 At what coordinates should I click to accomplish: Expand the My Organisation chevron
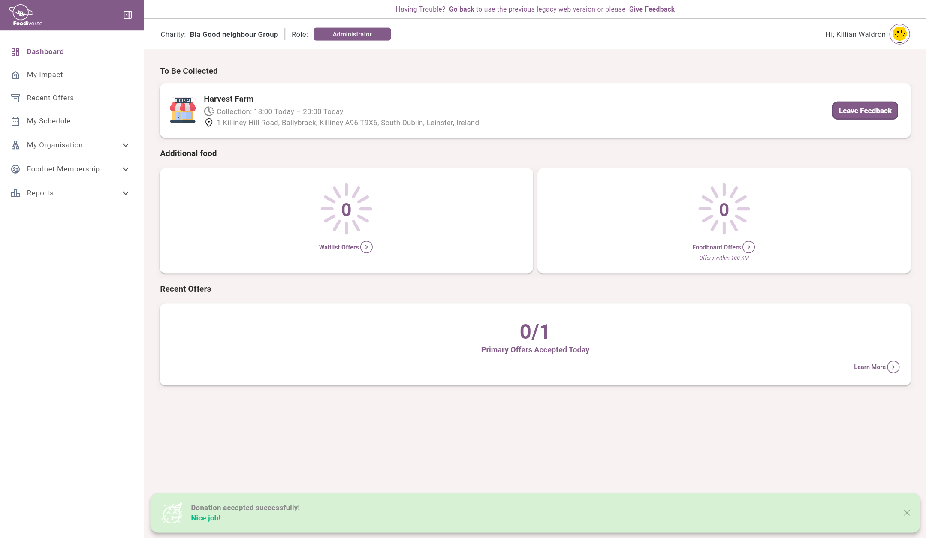tap(126, 145)
